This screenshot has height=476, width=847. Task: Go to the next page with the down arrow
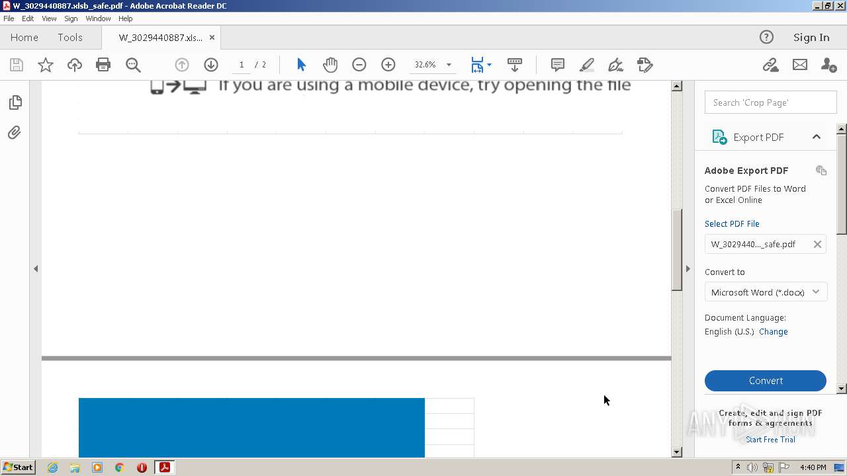[x=211, y=65]
